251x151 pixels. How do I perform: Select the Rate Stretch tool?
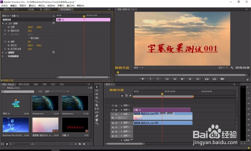97,101
